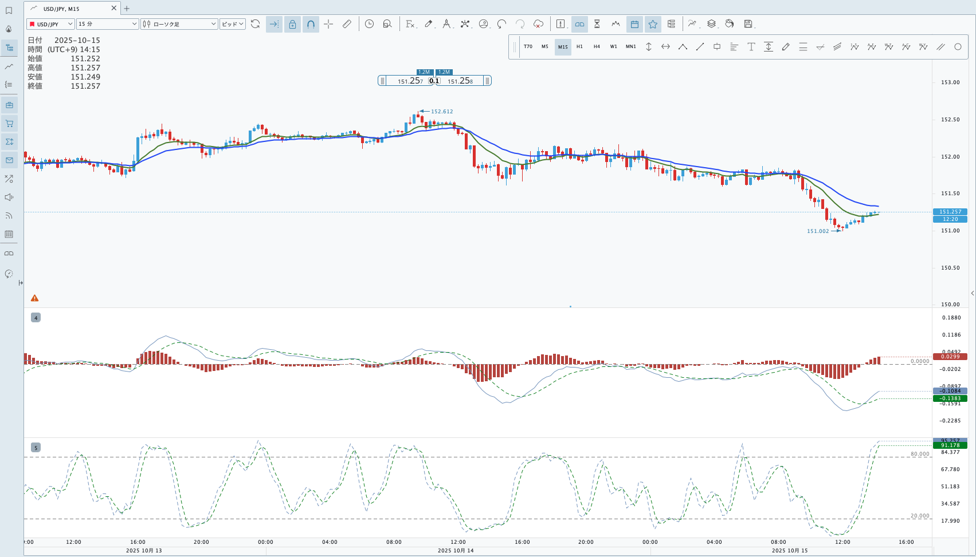976x557 pixels.
Task: Click the save chart floppy disk icon
Action: coord(748,24)
